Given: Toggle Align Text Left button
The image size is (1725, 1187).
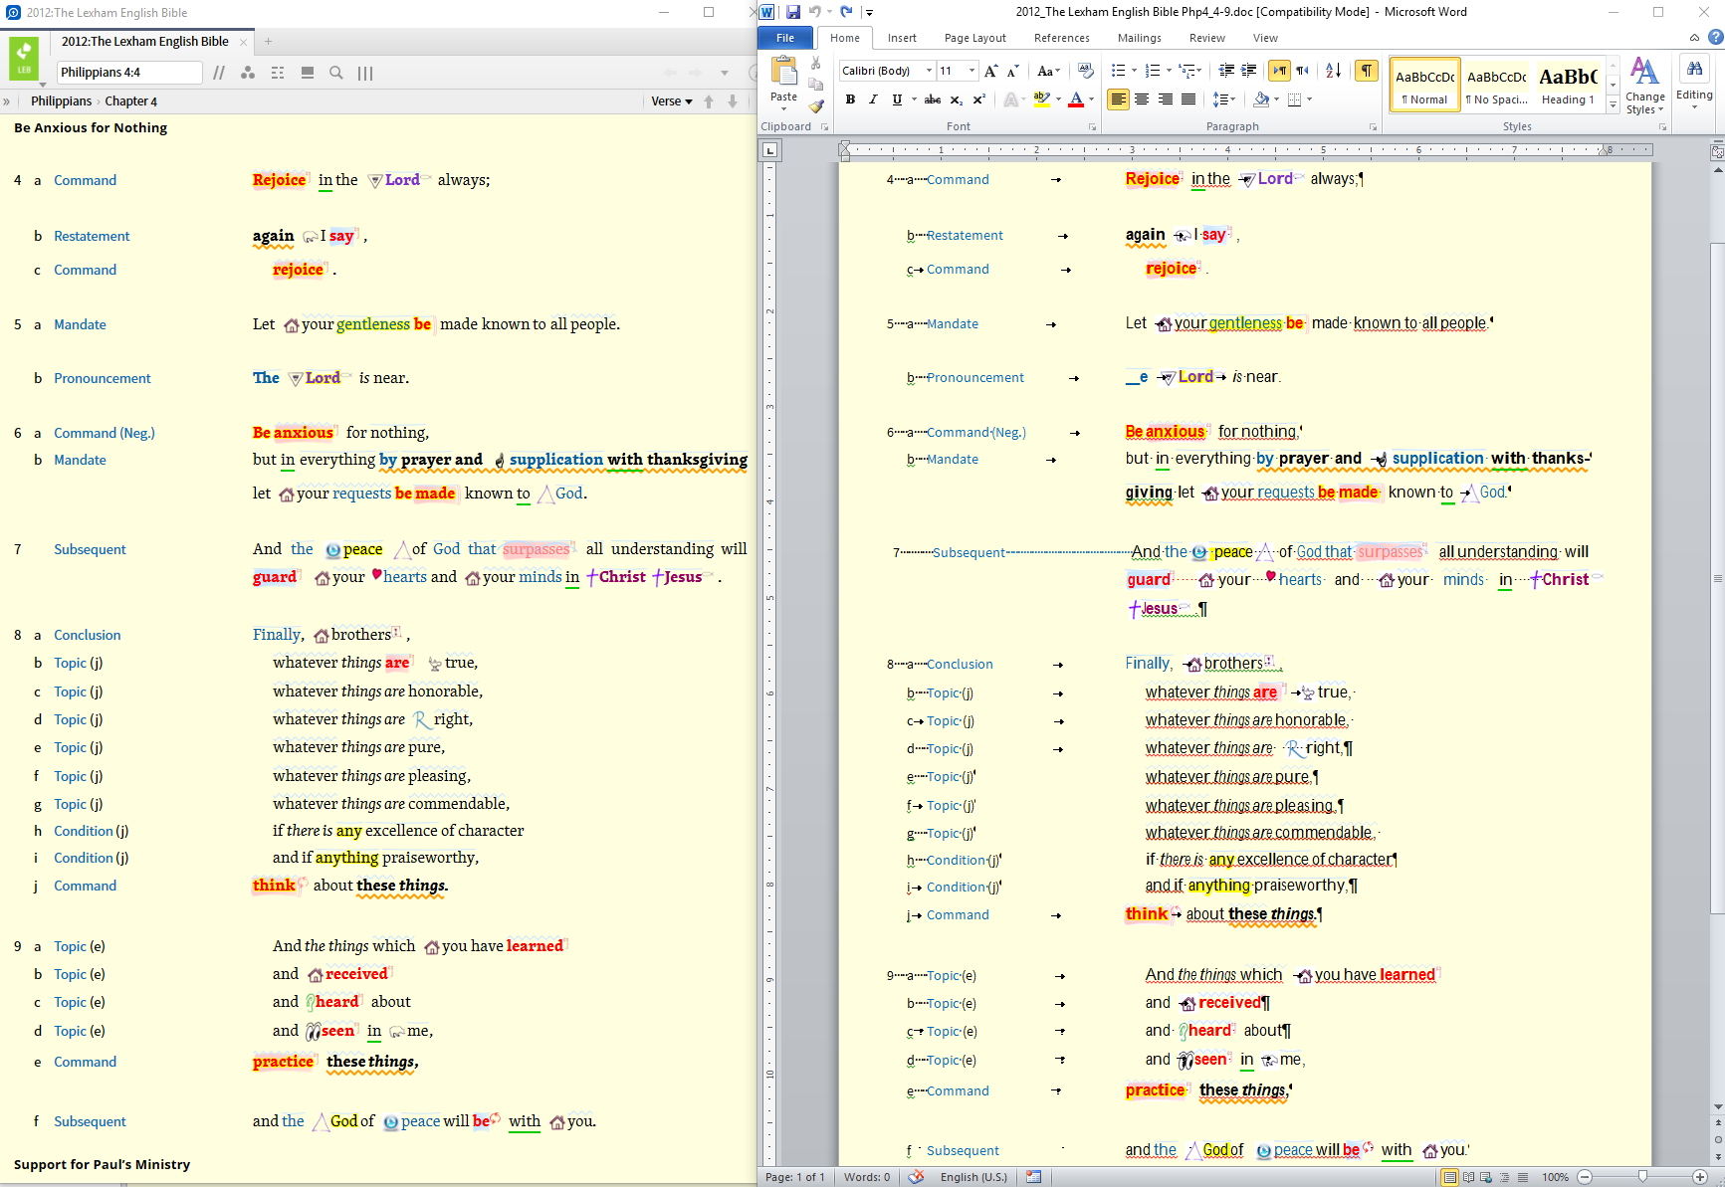Looking at the screenshot, I should 1119,99.
